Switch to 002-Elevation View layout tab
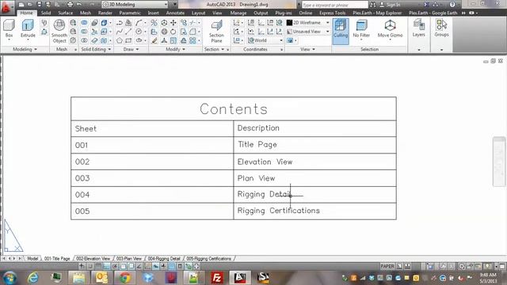This screenshot has width=507, height=285. pyautogui.click(x=93, y=259)
